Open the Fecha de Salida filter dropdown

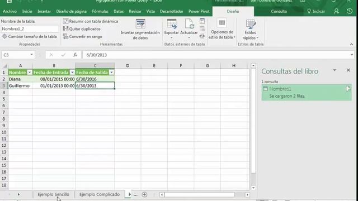click(111, 73)
